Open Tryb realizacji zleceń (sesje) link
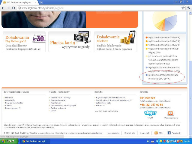 click(63, 105)
